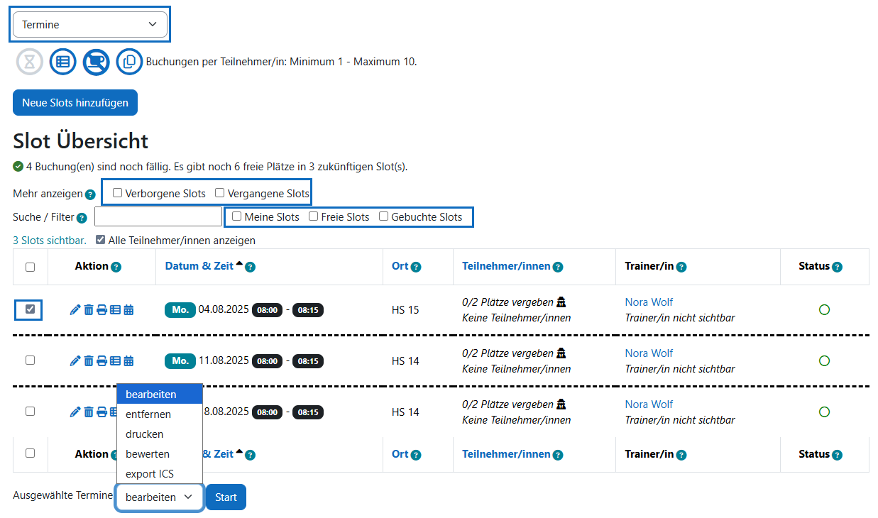This screenshot has width=878, height=518.
Task: Click the table list icon at the top
Action: pos(63,62)
